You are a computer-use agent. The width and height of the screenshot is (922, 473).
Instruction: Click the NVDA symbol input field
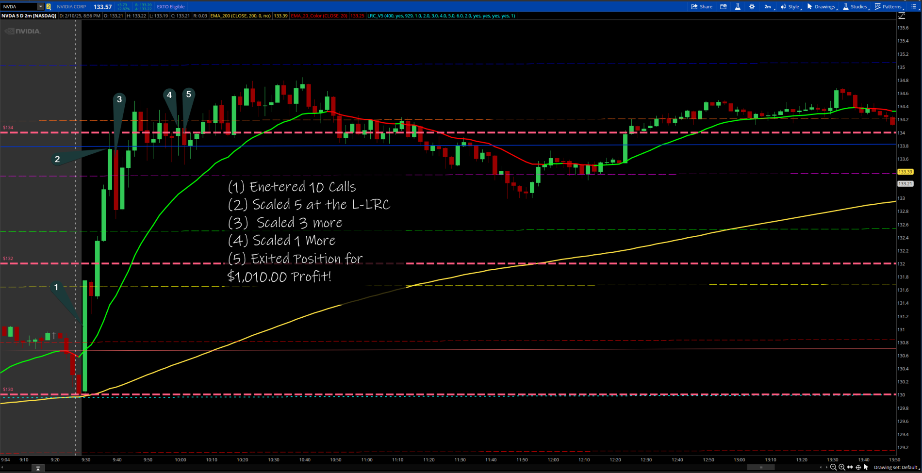pos(18,7)
